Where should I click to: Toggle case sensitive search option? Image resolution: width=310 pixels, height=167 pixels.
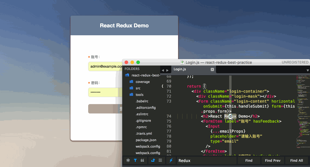(135, 161)
